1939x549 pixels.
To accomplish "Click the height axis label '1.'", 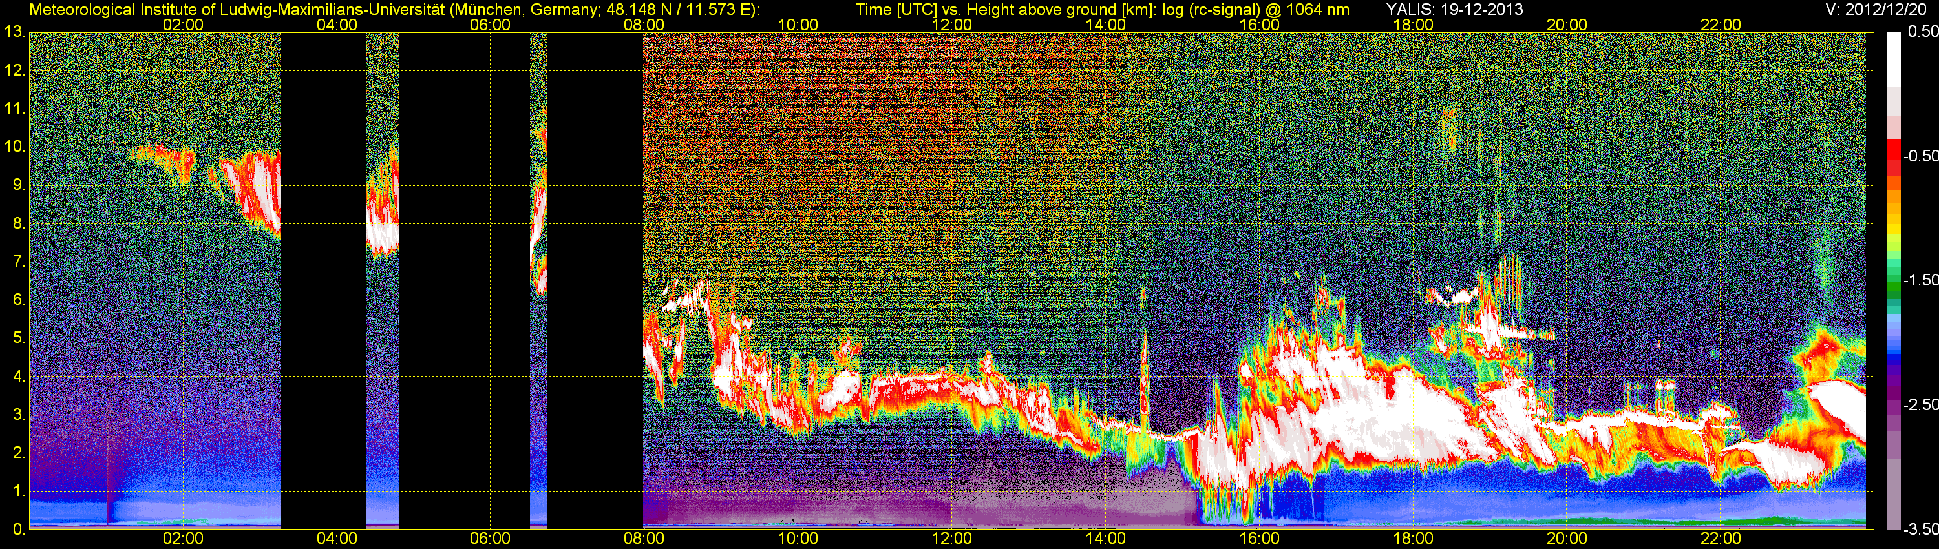I will point(19,491).
